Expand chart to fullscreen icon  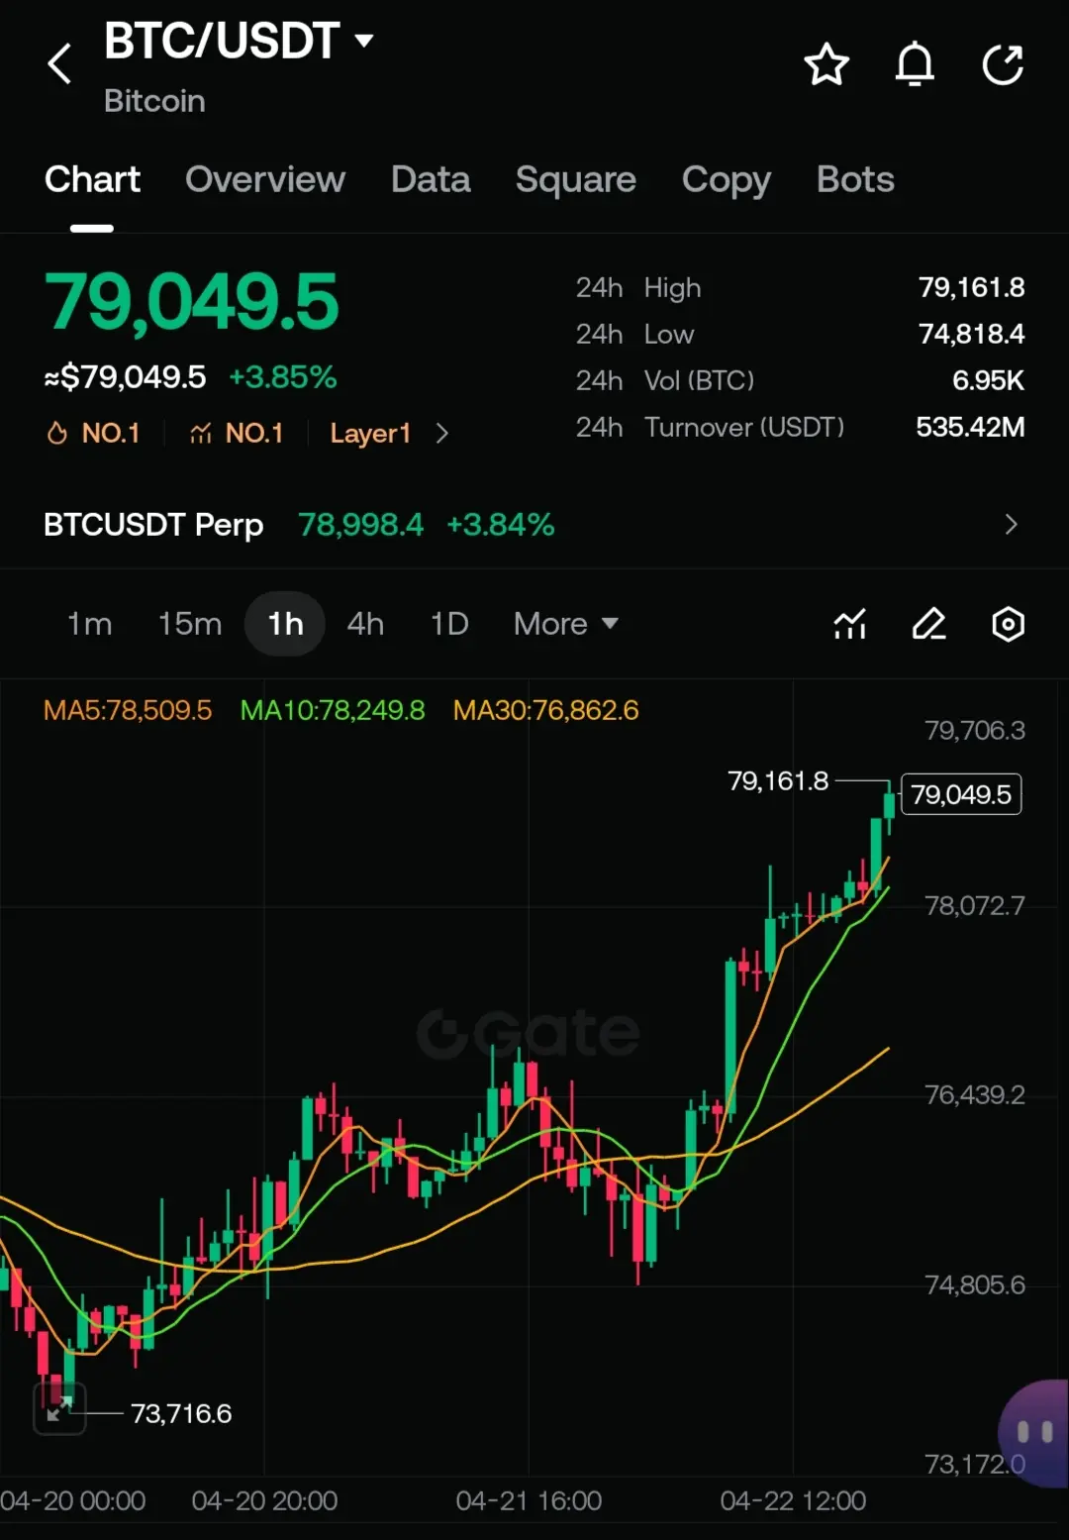[x=59, y=1408]
